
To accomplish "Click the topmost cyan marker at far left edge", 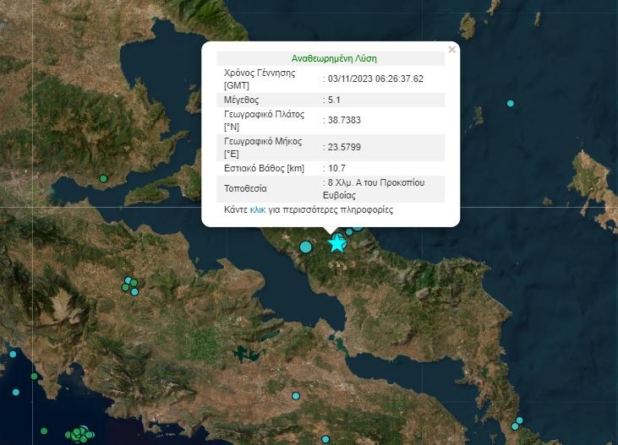I will point(13,354).
